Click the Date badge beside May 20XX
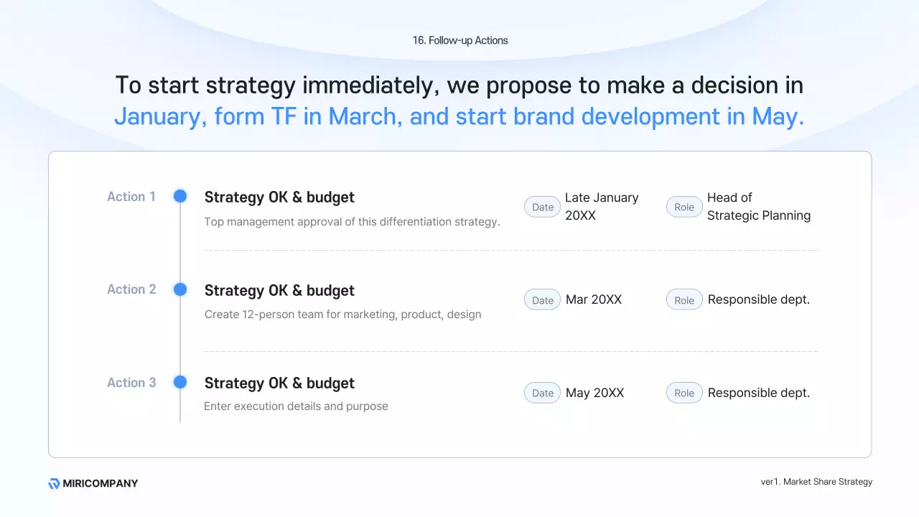The image size is (919, 517). [x=542, y=393]
